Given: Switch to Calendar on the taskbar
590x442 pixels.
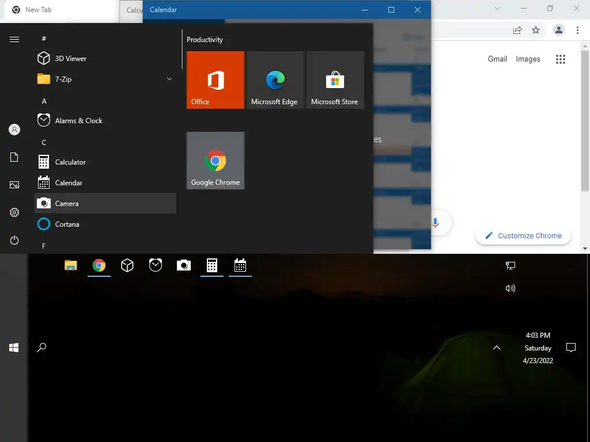Looking at the screenshot, I should 240,265.
